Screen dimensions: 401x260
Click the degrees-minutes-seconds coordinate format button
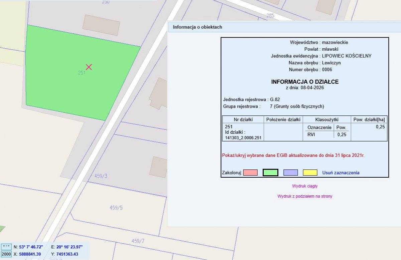click(6, 247)
